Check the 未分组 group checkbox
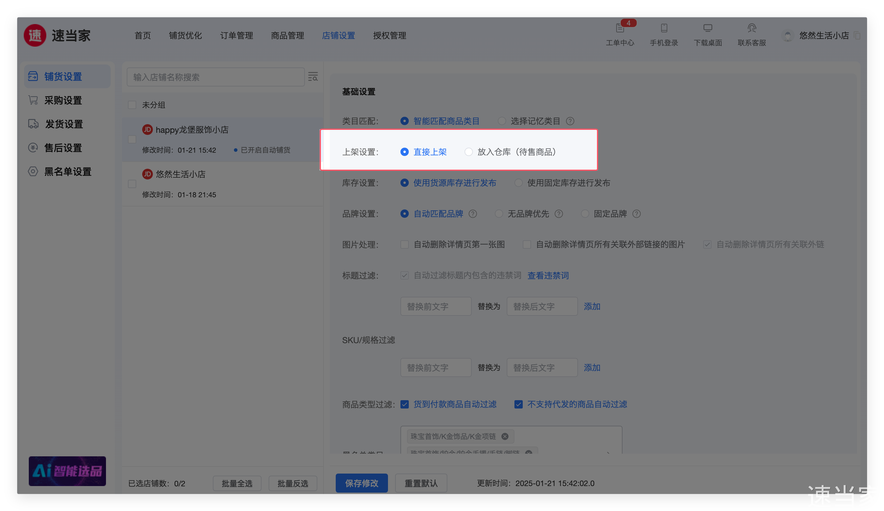The height and width of the screenshot is (511, 884). tap(132, 105)
